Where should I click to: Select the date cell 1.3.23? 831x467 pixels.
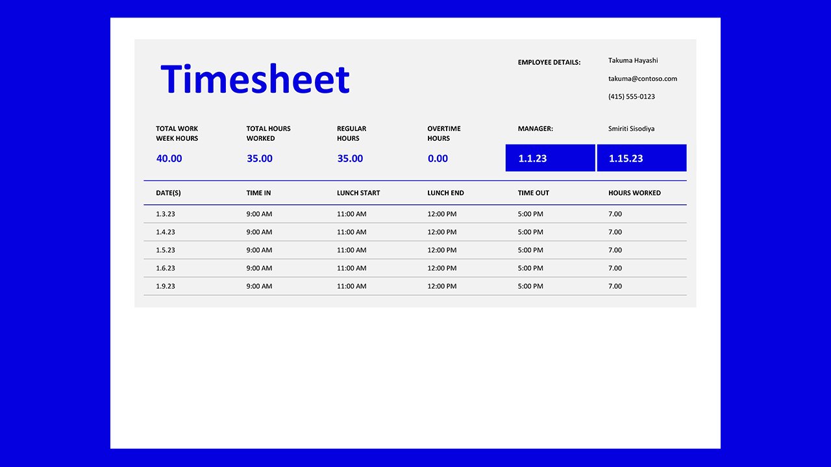[x=165, y=213]
